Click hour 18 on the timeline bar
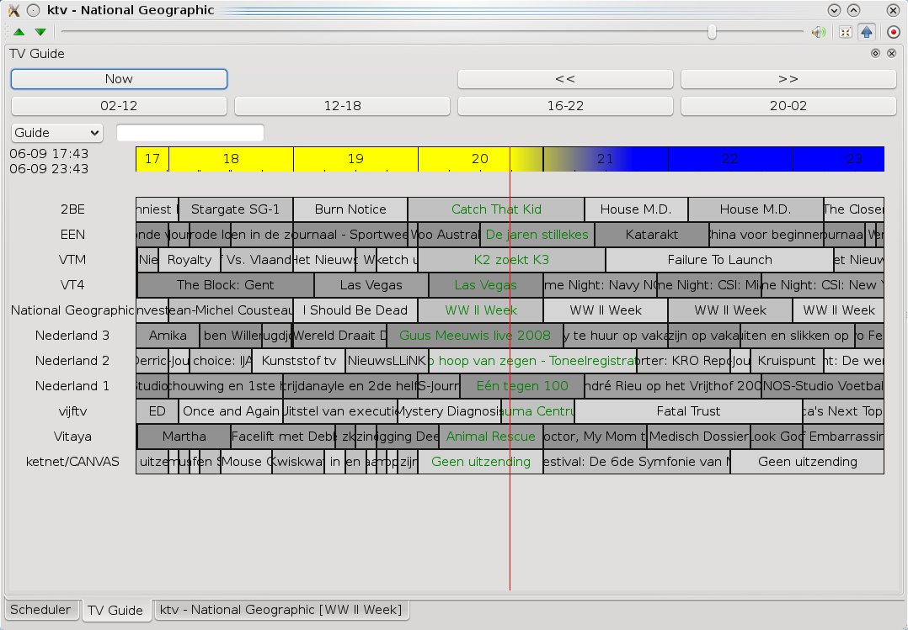The height and width of the screenshot is (630, 908). click(231, 158)
